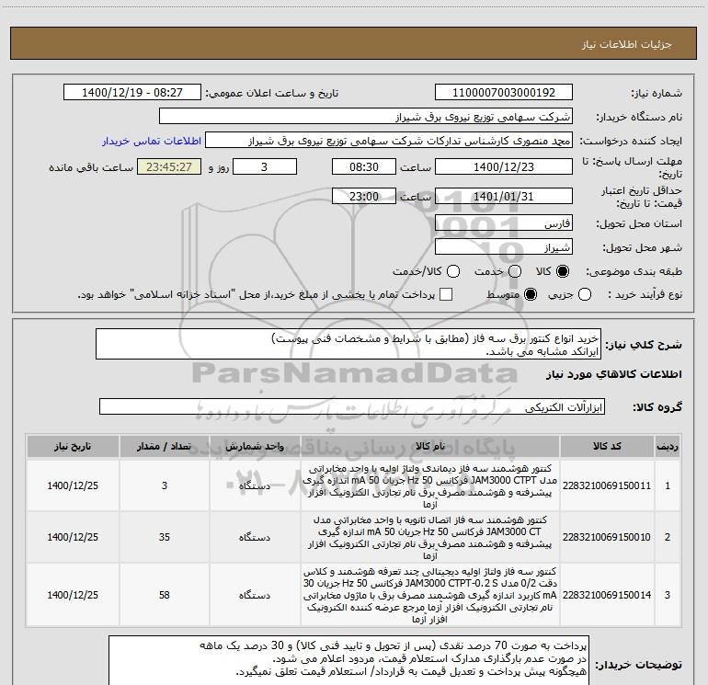
Task: Click the ردیف column header
Action: 668,447
